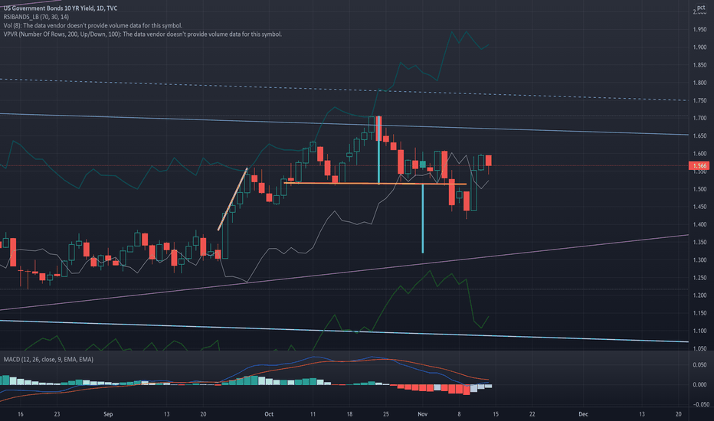
Task: Click the 1.500 price axis label
Action: tap(700, 189)
